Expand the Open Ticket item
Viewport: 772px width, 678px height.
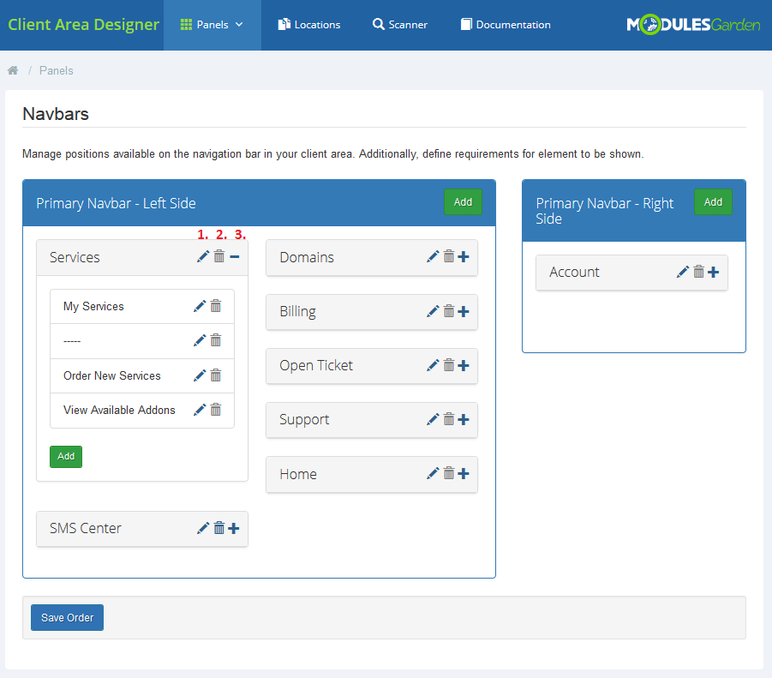click(464, 365)
